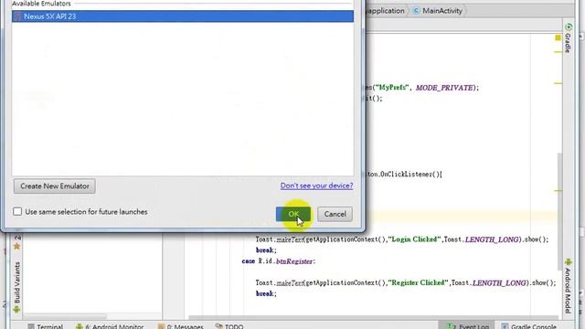Click yellow warning indicator in editor gutter

pyautogui.click(x=558, y=37)
